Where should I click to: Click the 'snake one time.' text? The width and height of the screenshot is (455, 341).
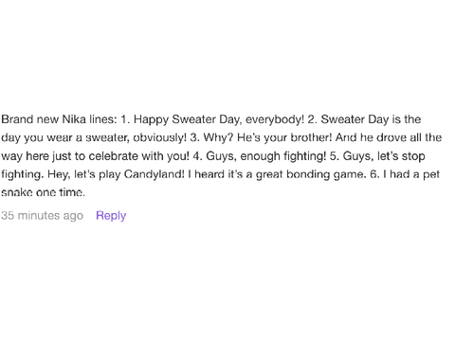point(43,192)
